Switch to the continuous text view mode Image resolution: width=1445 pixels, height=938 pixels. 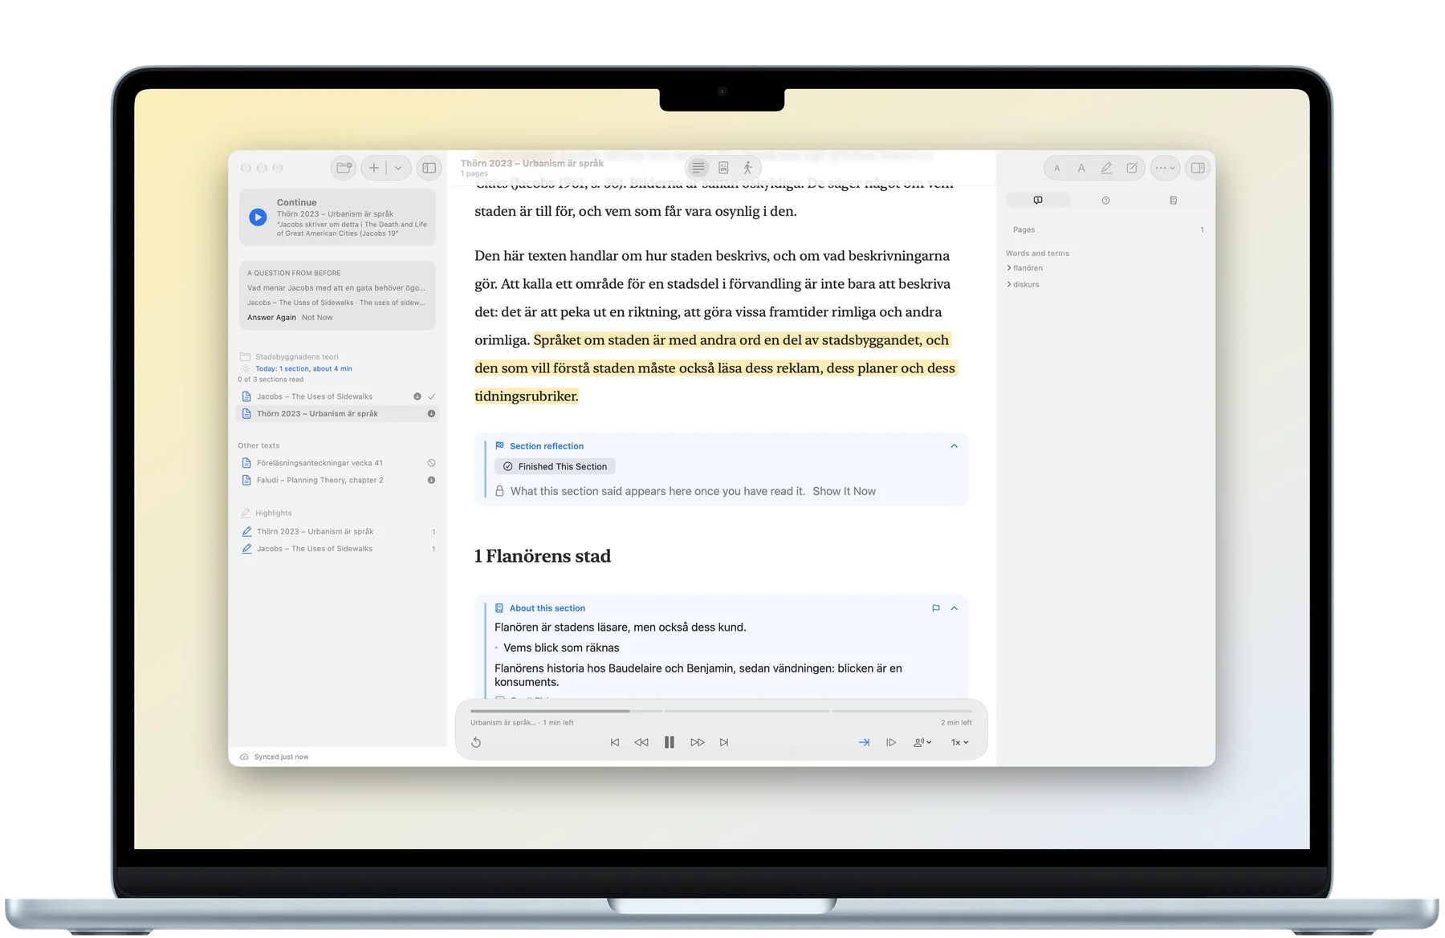[698, 168]
